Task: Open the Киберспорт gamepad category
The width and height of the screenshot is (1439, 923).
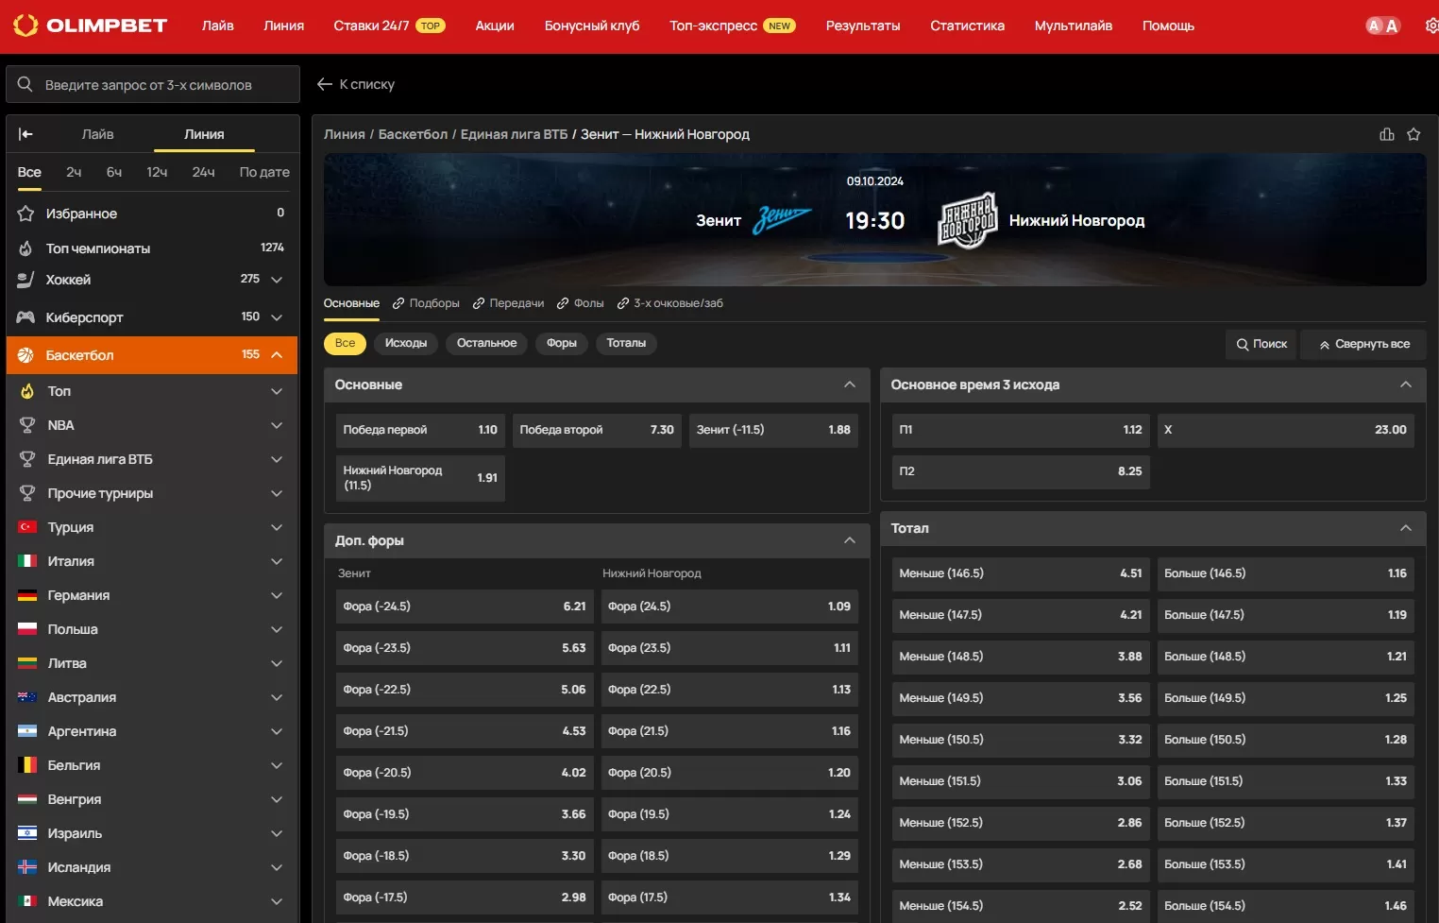Action: click(85, 317)
